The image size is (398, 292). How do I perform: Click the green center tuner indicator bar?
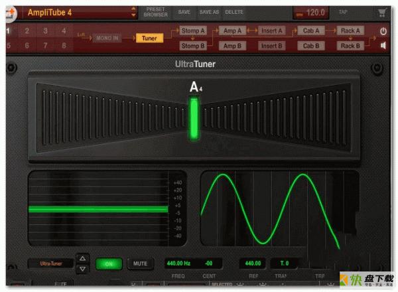coord(194,119)
